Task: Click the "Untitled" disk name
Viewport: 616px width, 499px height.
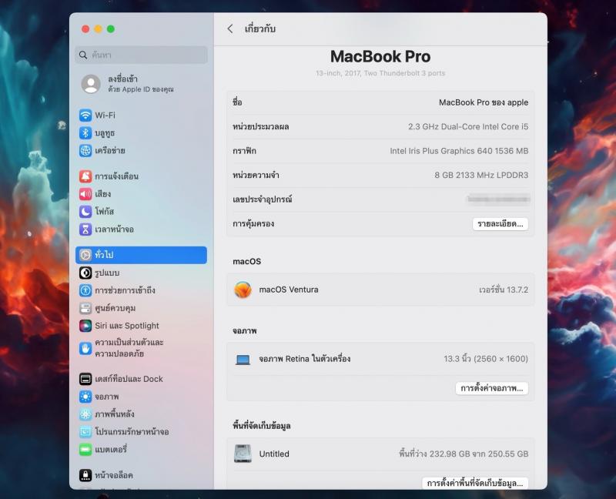Action: tap(274, 454)
